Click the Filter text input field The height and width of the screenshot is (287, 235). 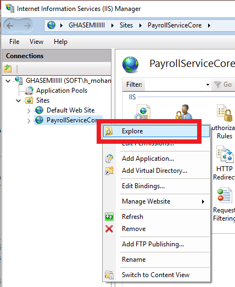175,85
